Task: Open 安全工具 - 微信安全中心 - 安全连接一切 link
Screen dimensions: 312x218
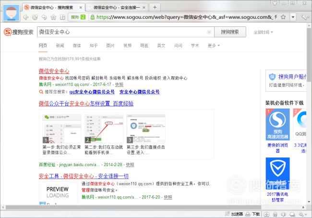Action: (84, 176)
